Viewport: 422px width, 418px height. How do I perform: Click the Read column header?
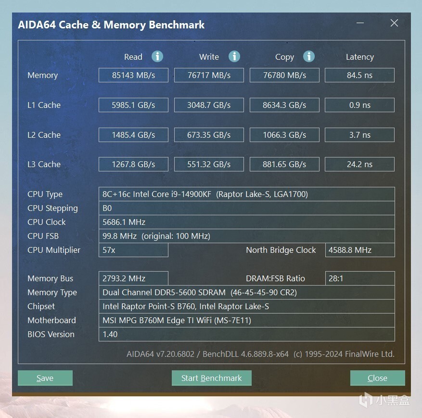point(133,57)
